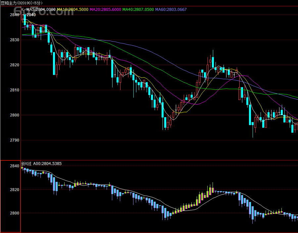Click the 2840 high price annotation
Screen dimensions: 298x233
(x=31, y=15)
